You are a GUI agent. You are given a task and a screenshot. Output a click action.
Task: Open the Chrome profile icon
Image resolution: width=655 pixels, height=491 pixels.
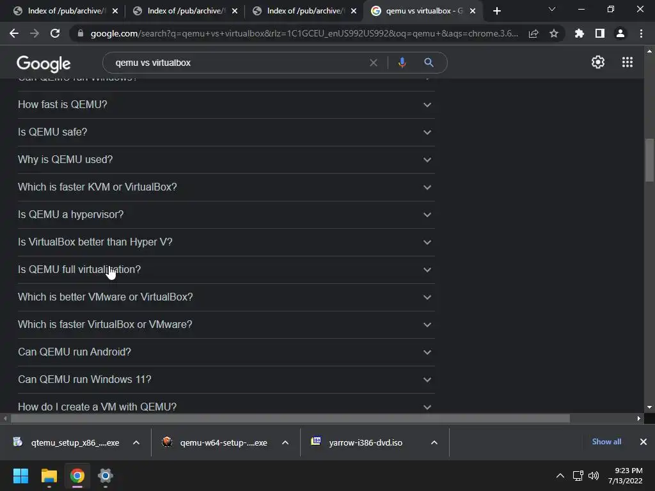coord(620,33)
